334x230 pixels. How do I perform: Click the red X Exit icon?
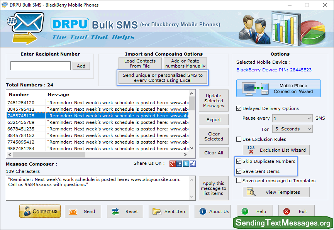(x=287, y=211)
